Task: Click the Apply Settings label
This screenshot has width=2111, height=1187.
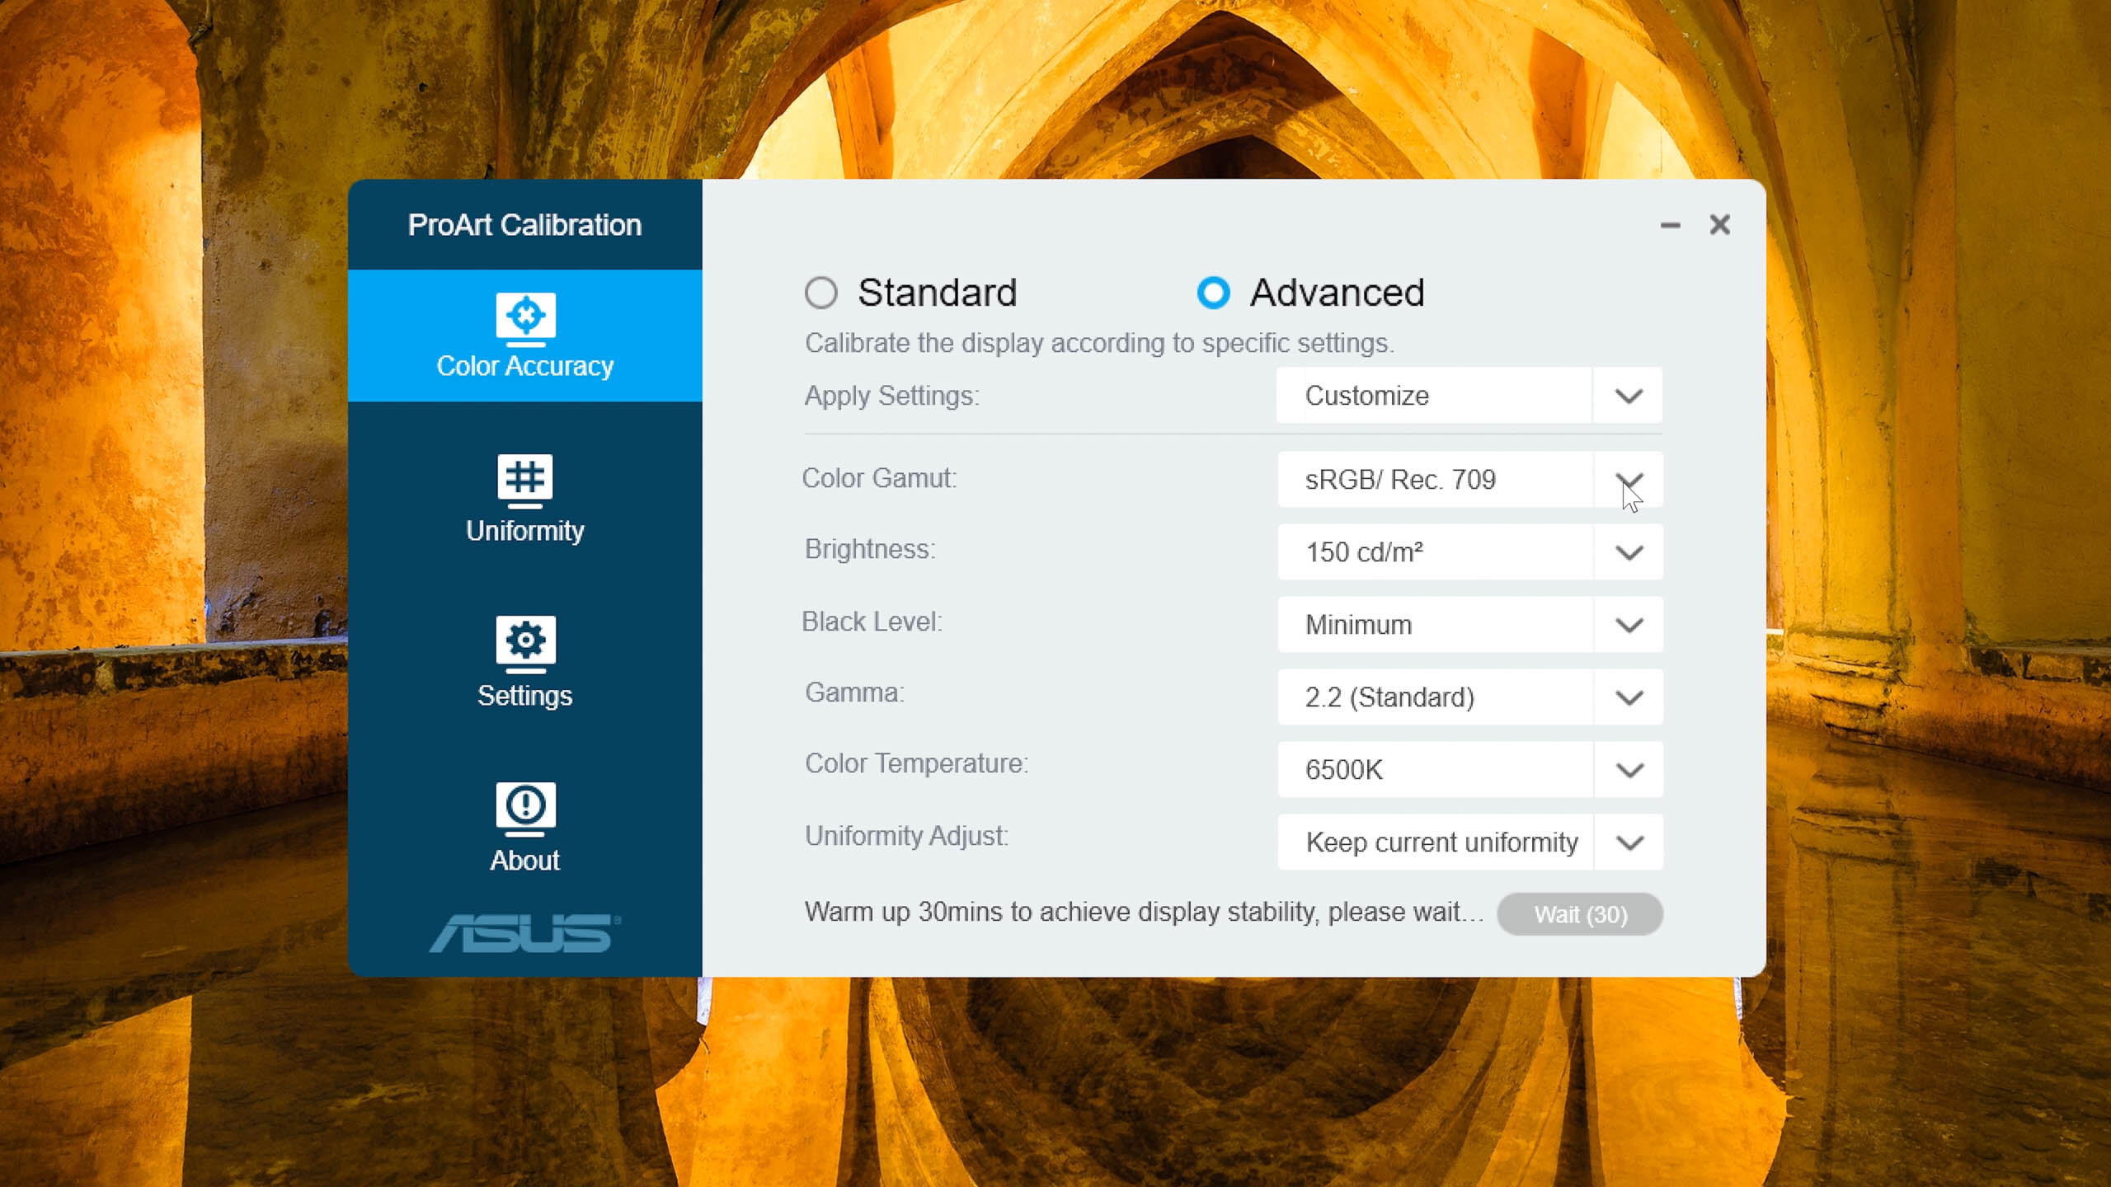Action: click(892, 396)
